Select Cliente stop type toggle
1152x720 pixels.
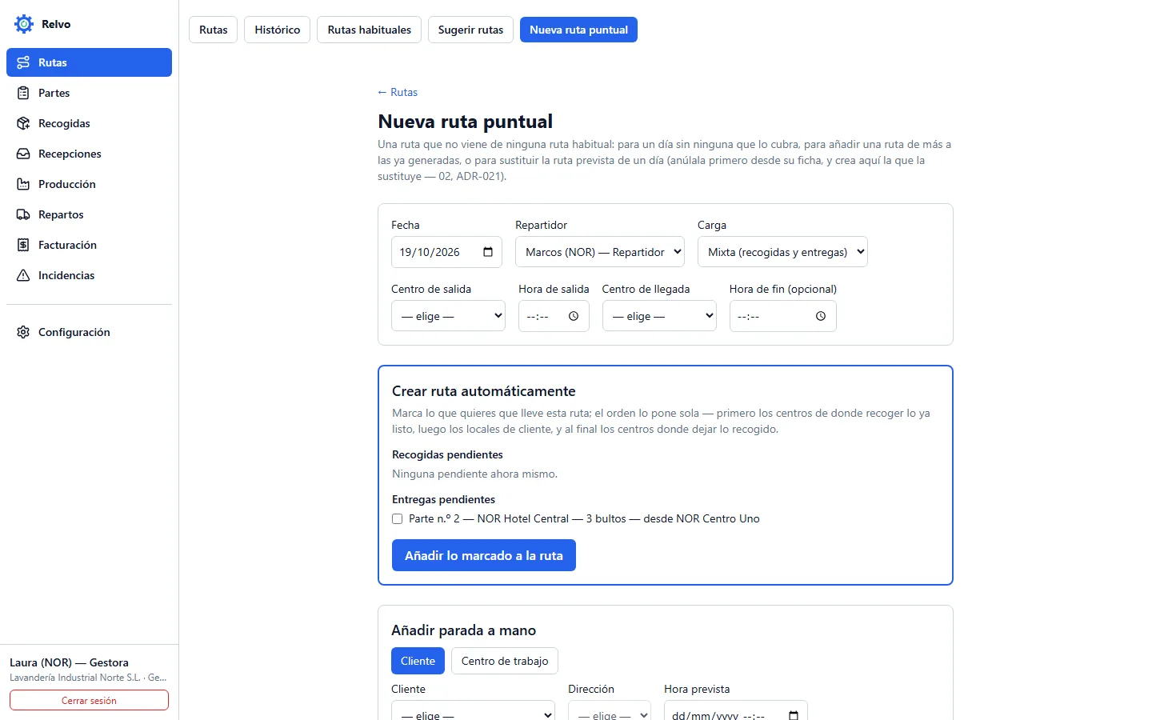click(x=418, y=661)
